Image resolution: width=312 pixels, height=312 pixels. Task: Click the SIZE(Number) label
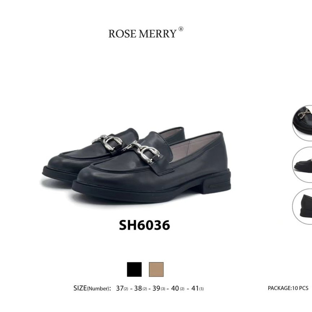tap(92, 288)
